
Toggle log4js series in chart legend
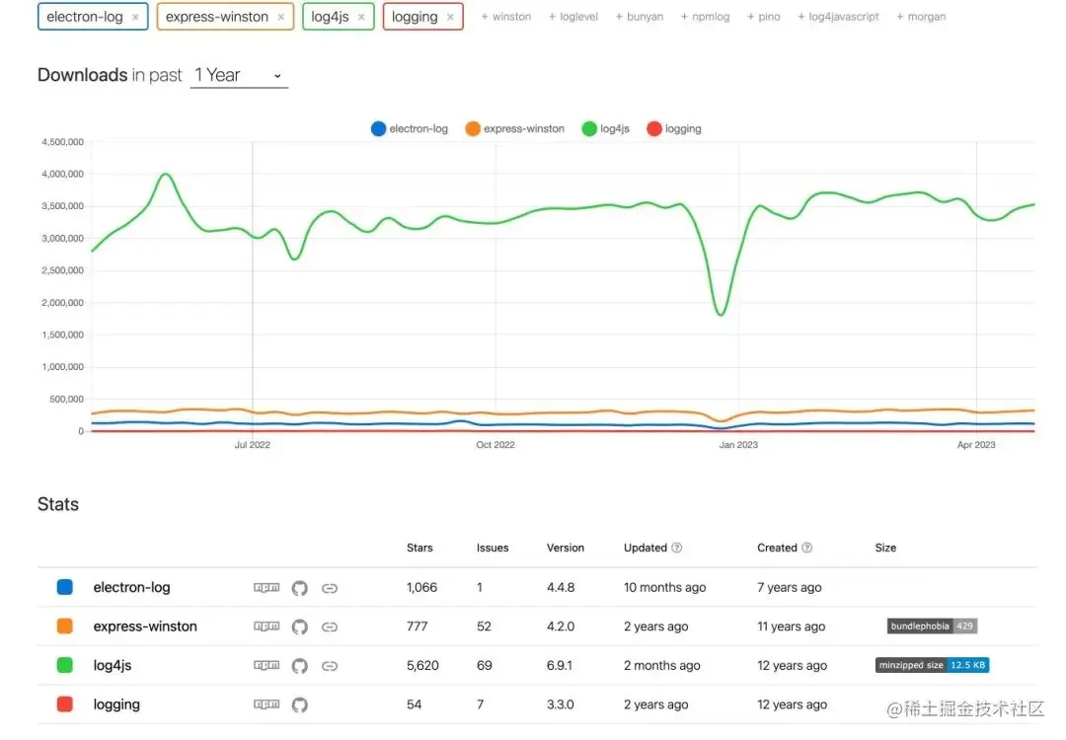[x=606, y=128]
